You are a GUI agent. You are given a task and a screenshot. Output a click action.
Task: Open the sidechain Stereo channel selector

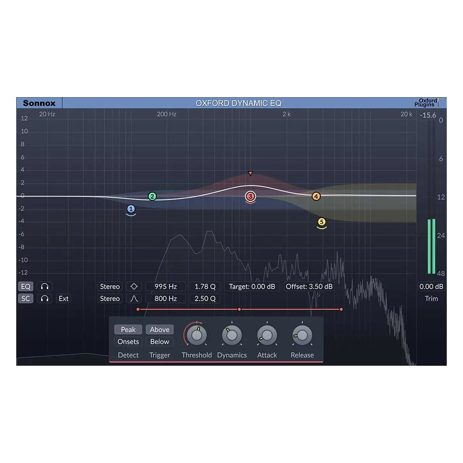109,298
